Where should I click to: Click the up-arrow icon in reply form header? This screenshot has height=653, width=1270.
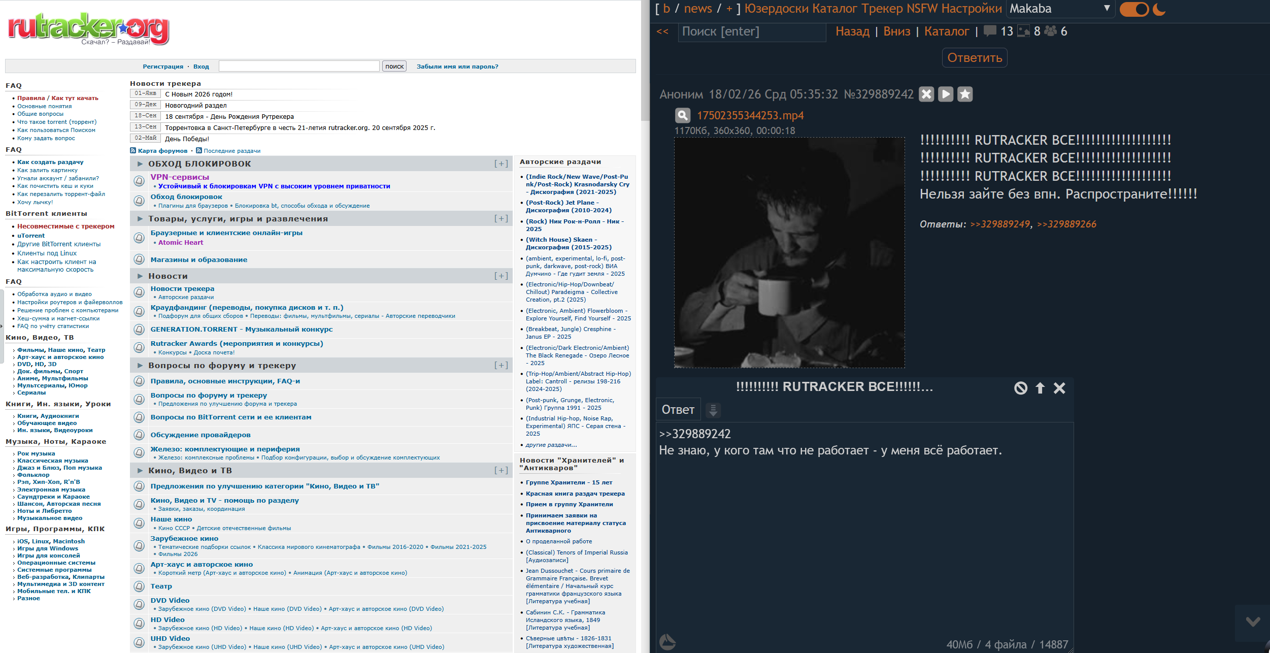click(1040, 388)
